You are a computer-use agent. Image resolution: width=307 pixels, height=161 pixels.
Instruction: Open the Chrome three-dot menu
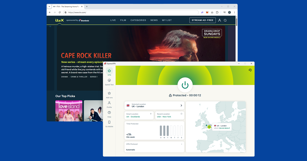click(x=234, y=12)
